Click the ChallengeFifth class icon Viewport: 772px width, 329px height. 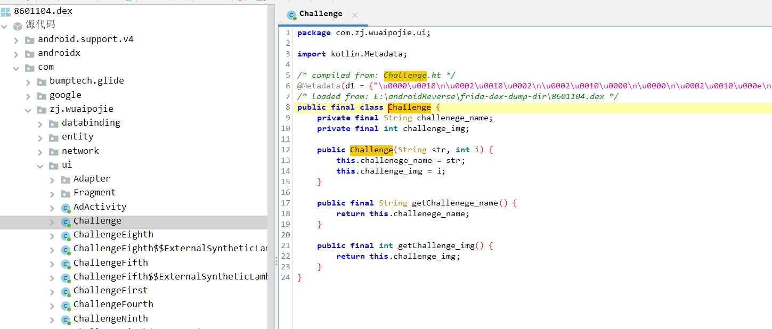pos(66,264)
